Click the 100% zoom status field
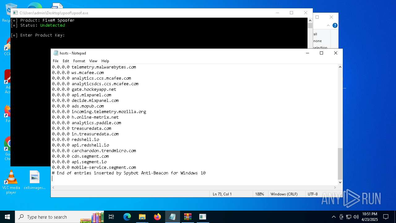The image size is (396, 223). [x=260, y=194]
